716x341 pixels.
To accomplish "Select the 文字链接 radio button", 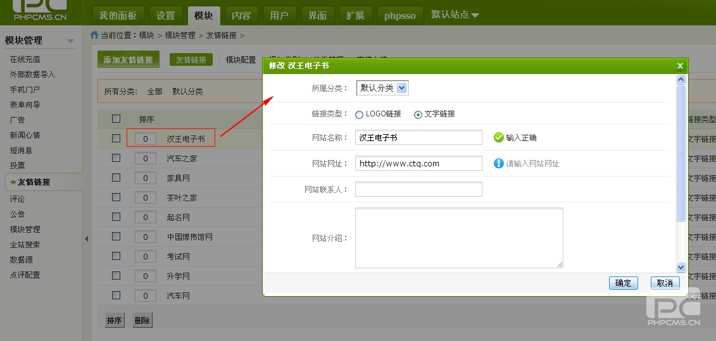I will tap(418, 115).
